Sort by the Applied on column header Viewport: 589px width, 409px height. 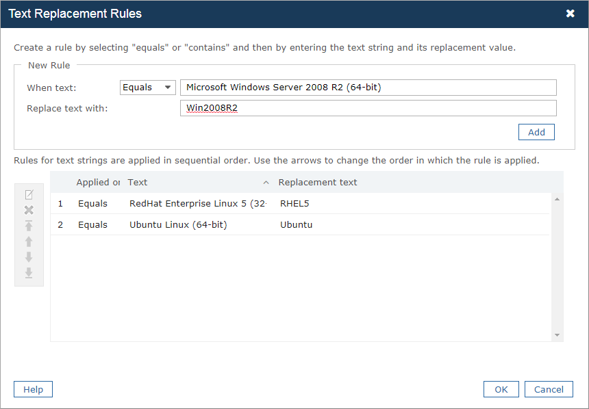(x=97, y=183)
